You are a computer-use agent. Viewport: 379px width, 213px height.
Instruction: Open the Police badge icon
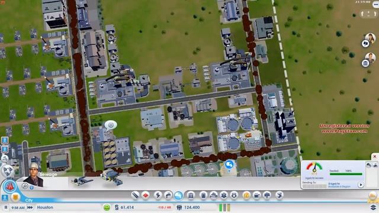(234, 195)
